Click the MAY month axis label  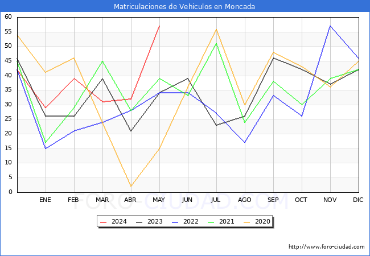pyautogui.click(x=159, y=200)
